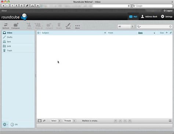The image size is (174, 134).
Task: Open the Threads dropdown in footer
Action: point(69,121)
